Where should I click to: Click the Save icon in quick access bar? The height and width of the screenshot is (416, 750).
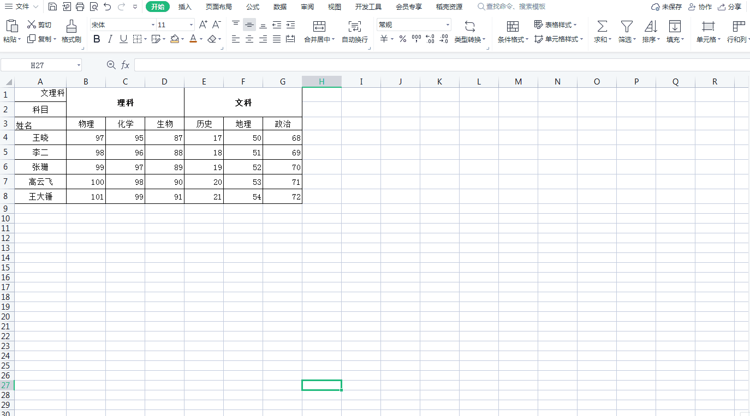pyautogui.click(x=52, y=7)
